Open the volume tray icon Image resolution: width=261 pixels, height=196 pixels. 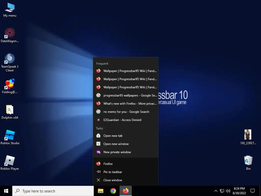[228, 191]
